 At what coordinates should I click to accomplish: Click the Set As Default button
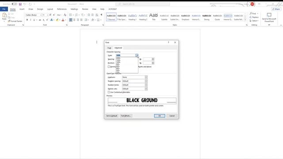click(x=112, y=116)
